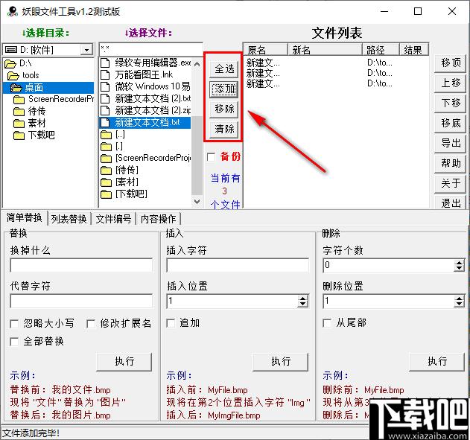470x440 pixels.
Task: Click 全选 select all button
Action: coord(224,69)
